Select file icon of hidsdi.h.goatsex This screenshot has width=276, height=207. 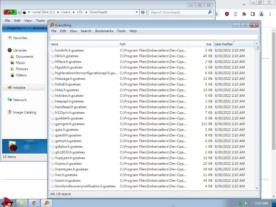[53, 84]
